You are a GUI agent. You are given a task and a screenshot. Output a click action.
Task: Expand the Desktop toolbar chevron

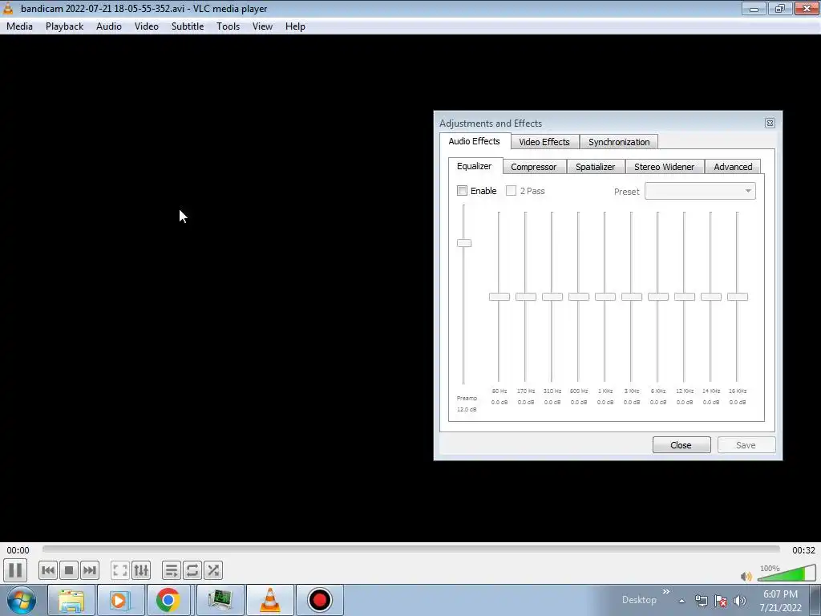point(666,591)
